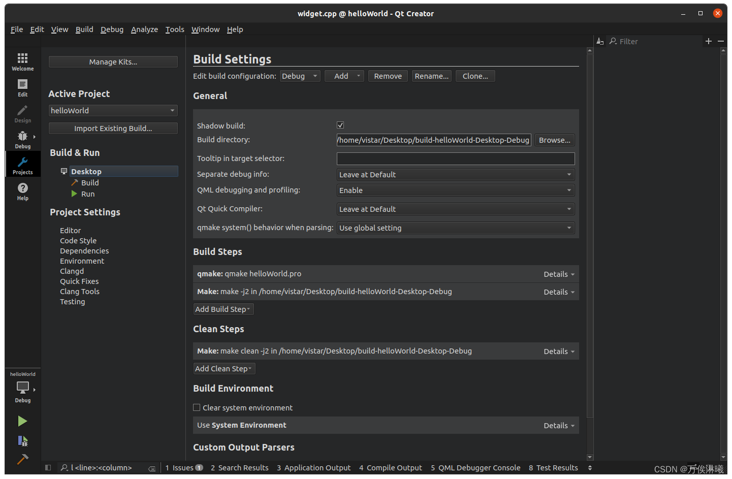Open Help mode

click(x=23, y=191)
